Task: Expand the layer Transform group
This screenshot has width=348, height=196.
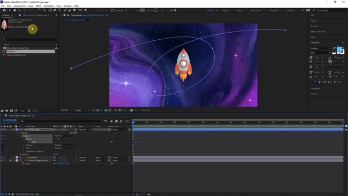Action: click(x=17, y=154)
